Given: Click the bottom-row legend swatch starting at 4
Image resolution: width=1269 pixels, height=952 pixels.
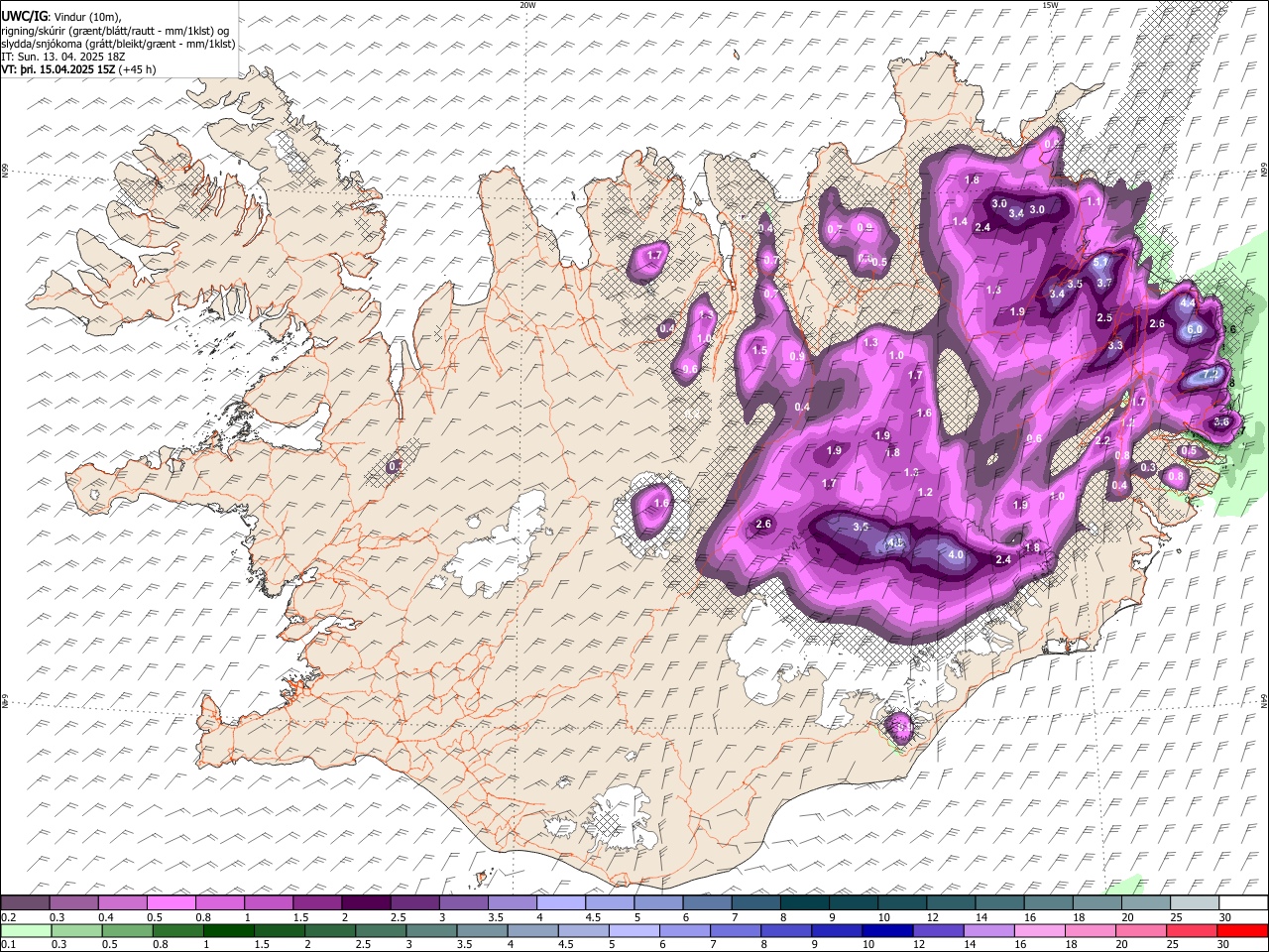Looking at the screenshot, I should click(x=533, y=930).
